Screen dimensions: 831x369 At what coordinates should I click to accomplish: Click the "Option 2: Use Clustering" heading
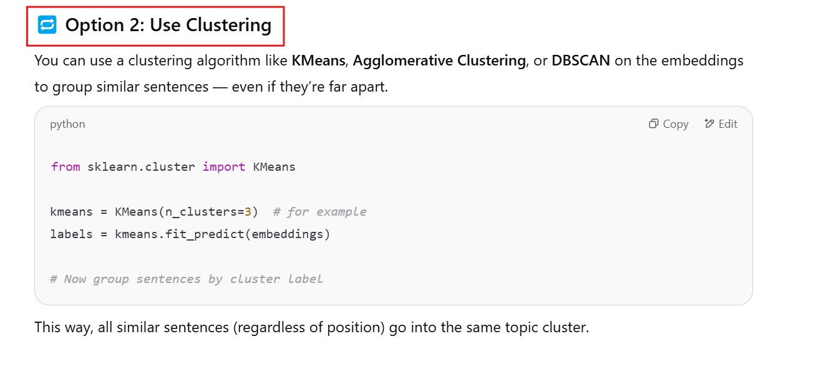click(168, 26)
